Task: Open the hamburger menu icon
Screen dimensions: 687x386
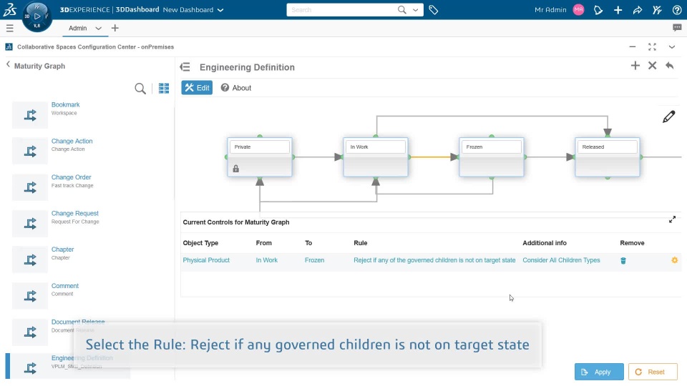Action: [9, 29]
